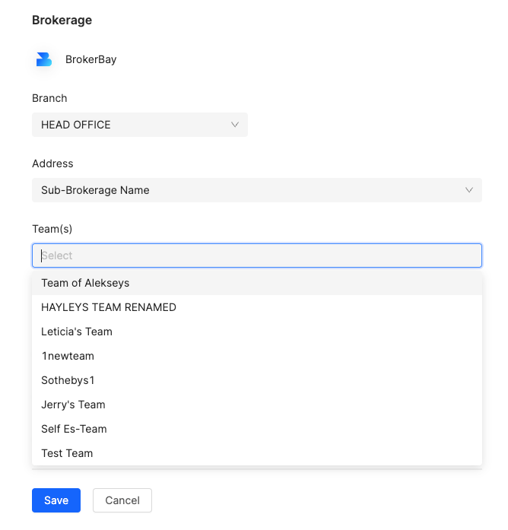Click the blue Save button

[x=56, y=500]
